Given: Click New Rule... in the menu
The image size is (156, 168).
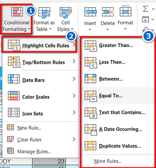Looking at the screenshot, I should point(29,128).
